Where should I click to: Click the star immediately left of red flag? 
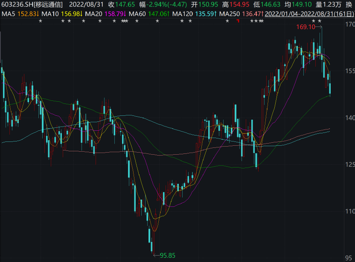227,21
